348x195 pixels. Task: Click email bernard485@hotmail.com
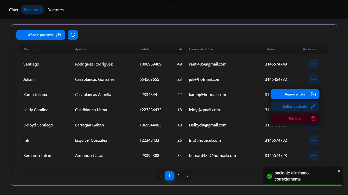[x=212, y=155]
